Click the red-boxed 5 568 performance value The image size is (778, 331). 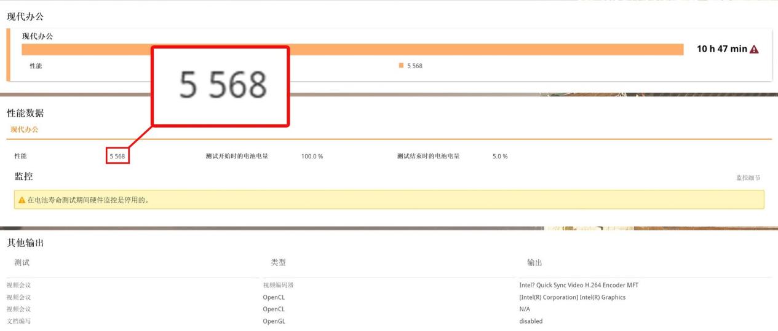117,157
